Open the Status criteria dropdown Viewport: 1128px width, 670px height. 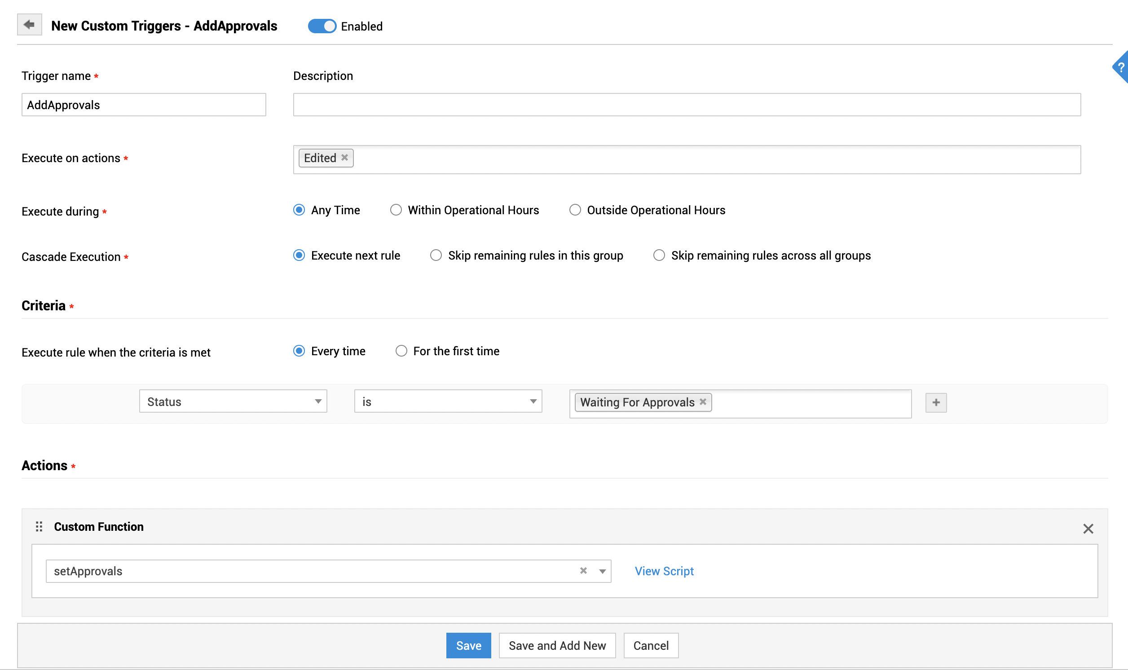point(233,401)
